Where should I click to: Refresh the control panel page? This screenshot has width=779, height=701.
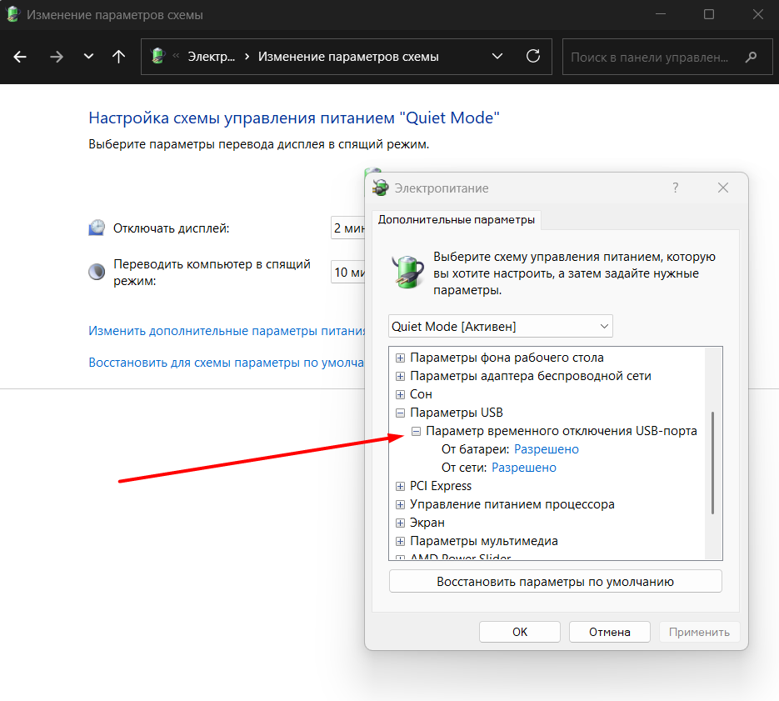[533, 57]
